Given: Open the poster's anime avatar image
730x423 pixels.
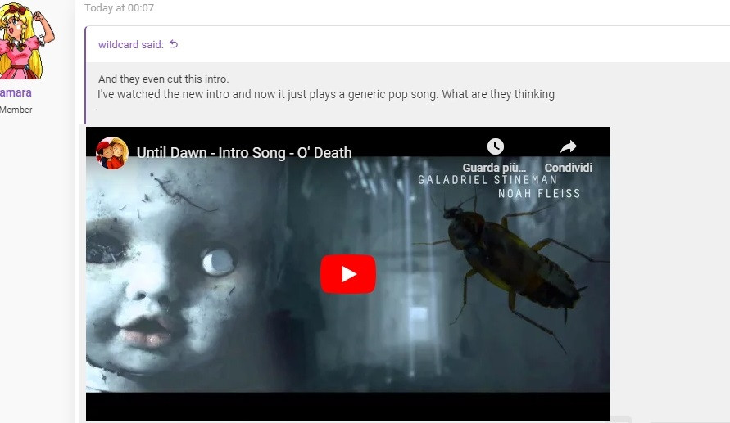Looking at the screenshot, I should click(25, 40).
